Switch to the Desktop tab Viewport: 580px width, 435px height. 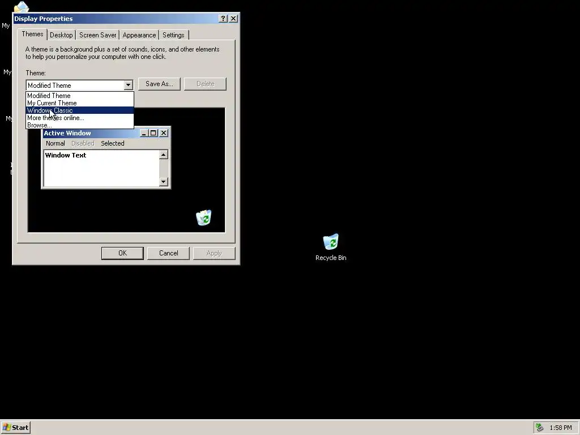tap(61, 35)
